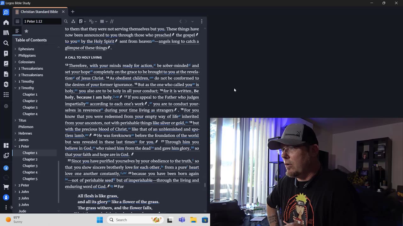Go to the Home dashboard icon

click(6, 22)
